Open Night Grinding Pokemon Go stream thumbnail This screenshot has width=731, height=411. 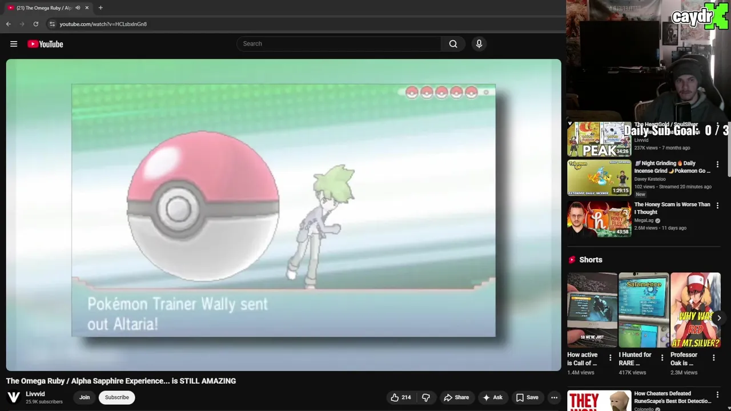click(x=599, y=178)
